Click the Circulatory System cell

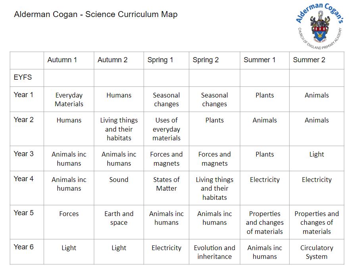point(317,252)
